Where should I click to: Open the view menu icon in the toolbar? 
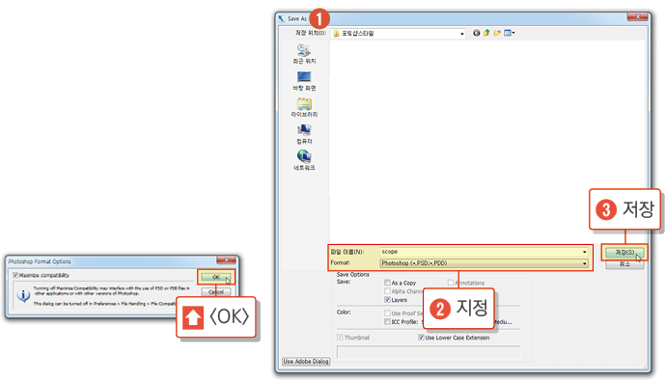[x=509, y=33]
